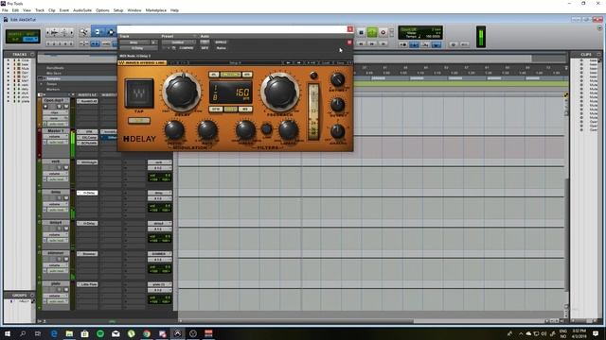
Task: Open verb track input path selector
Action: 159,162
